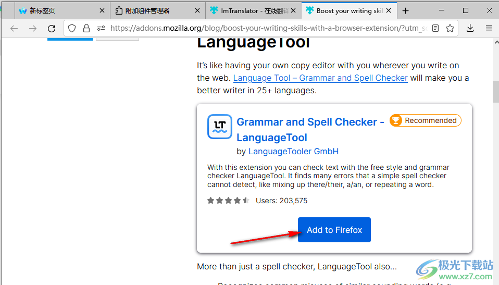The width and height of the screenshot is (499, 285).
Task: Minimize the Firefox window
Action: pos(441,10)
